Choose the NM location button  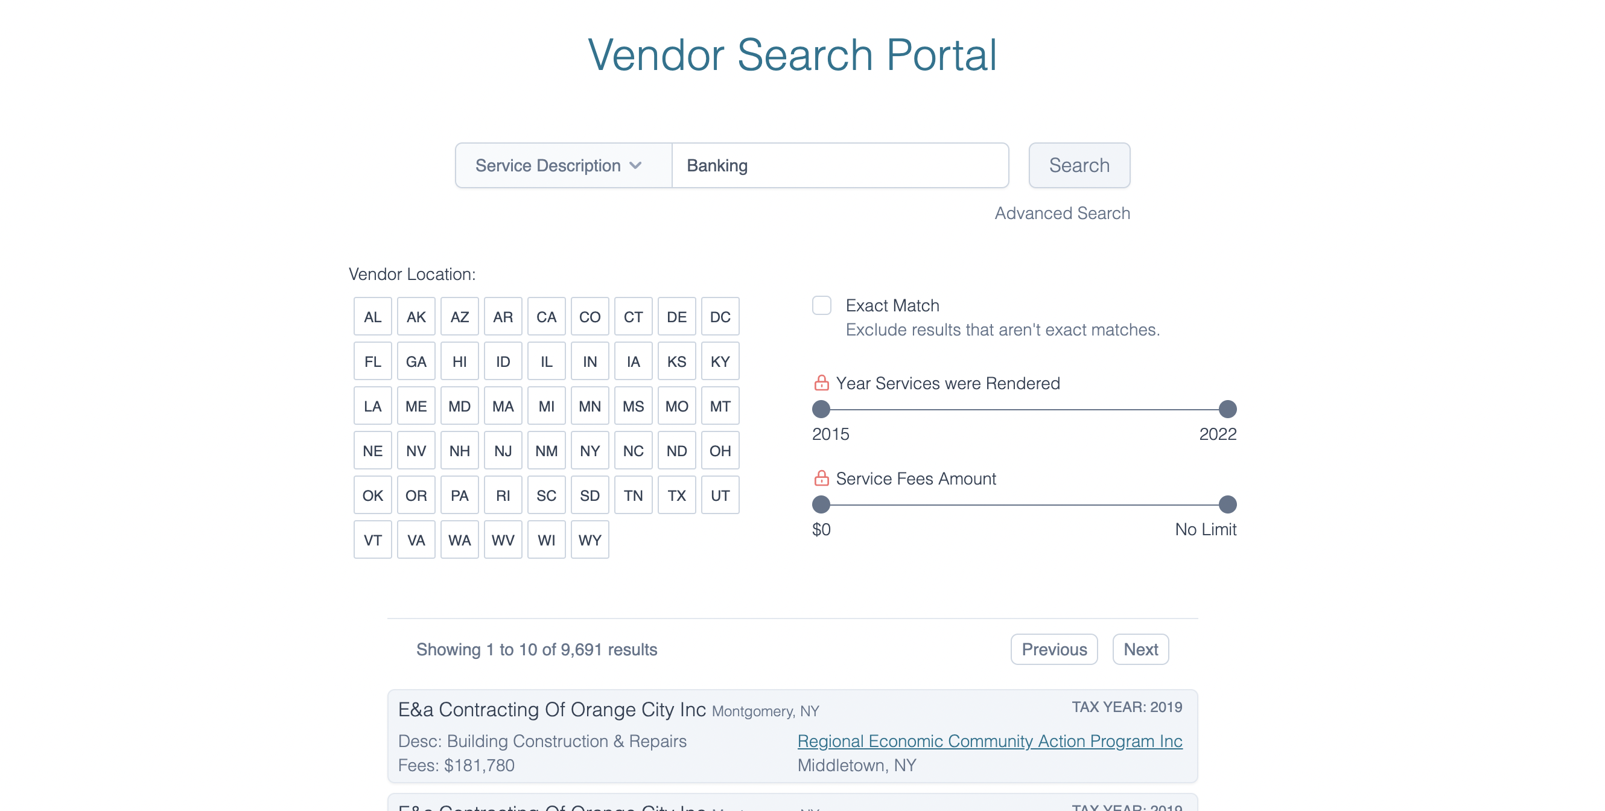coord(547,450)
